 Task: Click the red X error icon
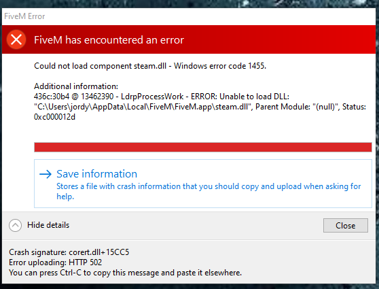pos(16,39)
